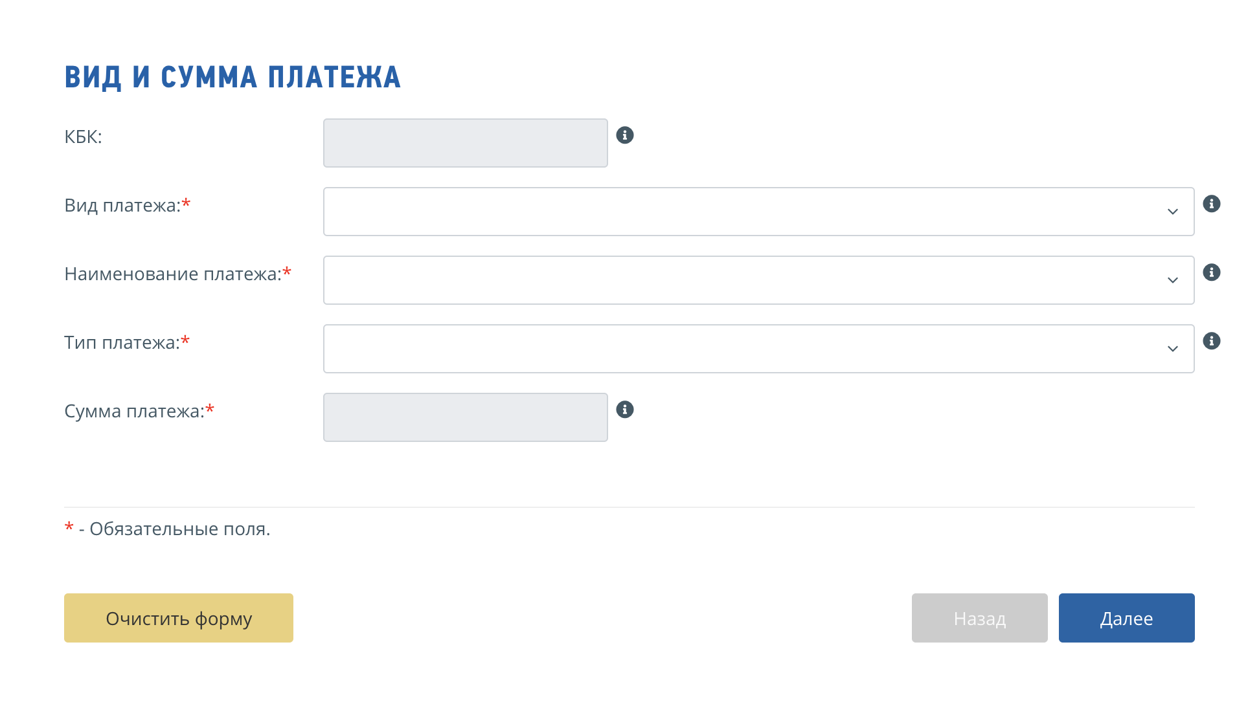Go back with the Назад button
1259x704 pixels.
click(979, 618)
